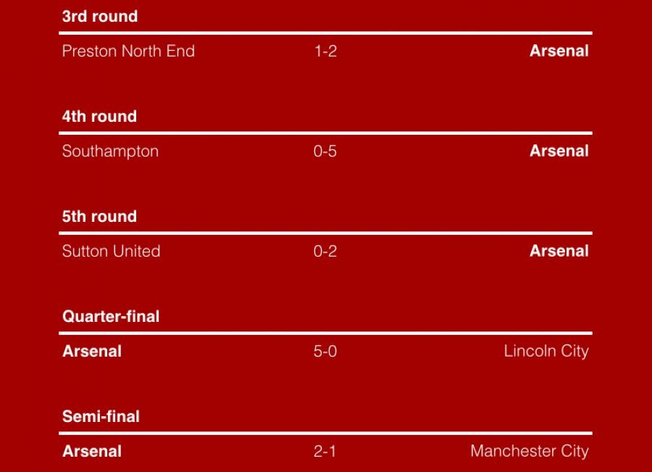Click the 4th round heading
Viewport: 652px width, 472px height.
[x=99, y=117]
